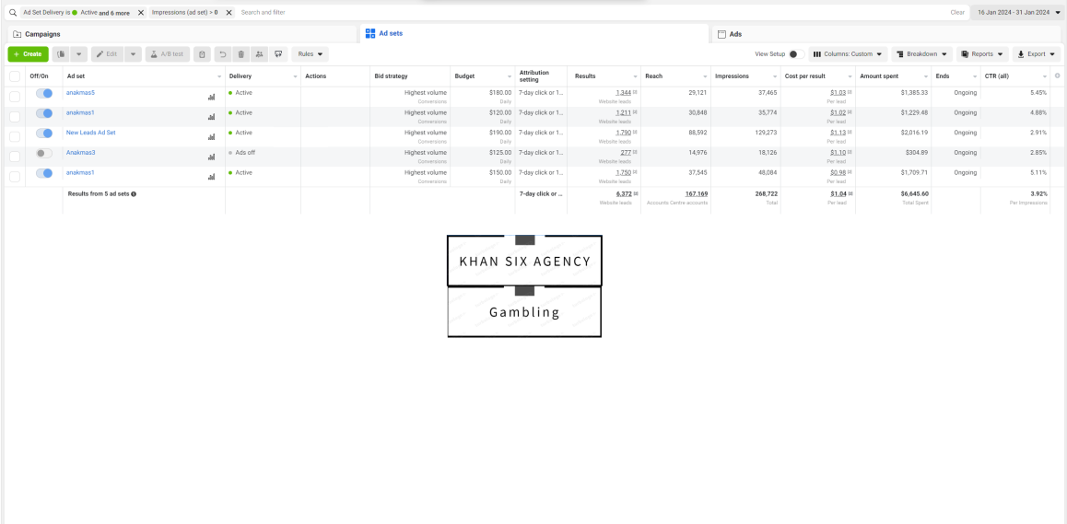This screenshot has height=524, width=1067.
Task: Enable the View Setup toggle
Action: (797, 53)
